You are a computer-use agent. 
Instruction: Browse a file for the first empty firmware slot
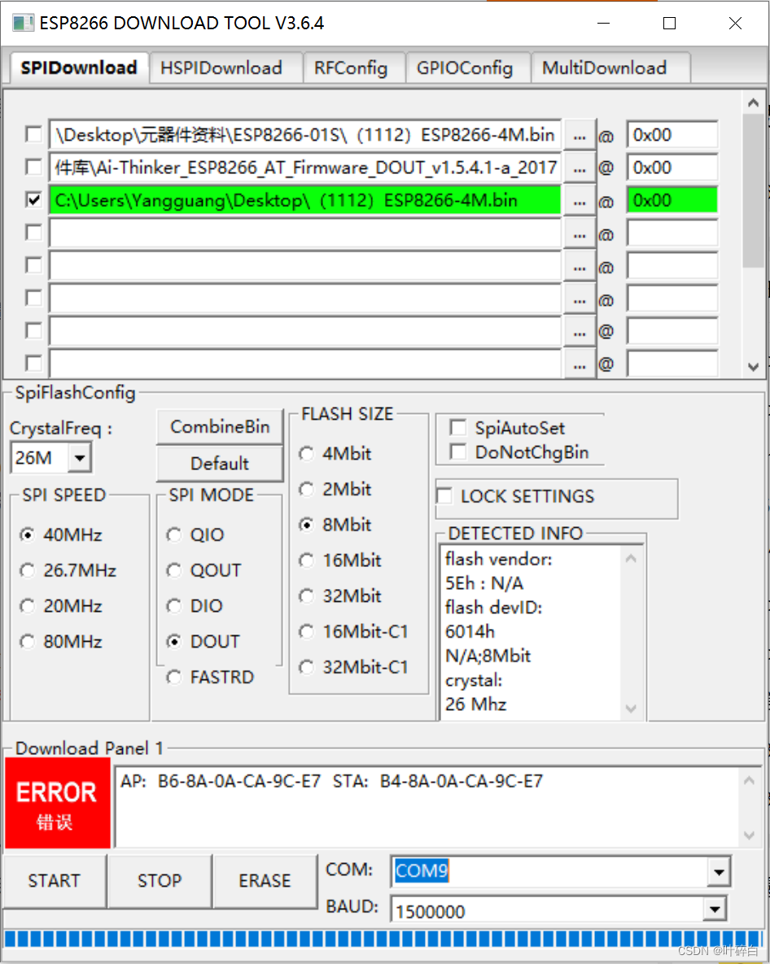coord(580,233)
